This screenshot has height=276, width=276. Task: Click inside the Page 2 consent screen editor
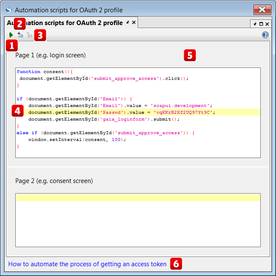coord(138,220)
